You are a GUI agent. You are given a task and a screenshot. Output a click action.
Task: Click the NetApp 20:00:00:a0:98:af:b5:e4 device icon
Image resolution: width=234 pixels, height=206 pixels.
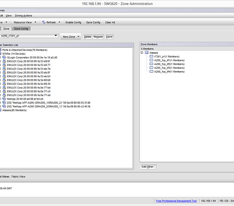tap(4, 99)
